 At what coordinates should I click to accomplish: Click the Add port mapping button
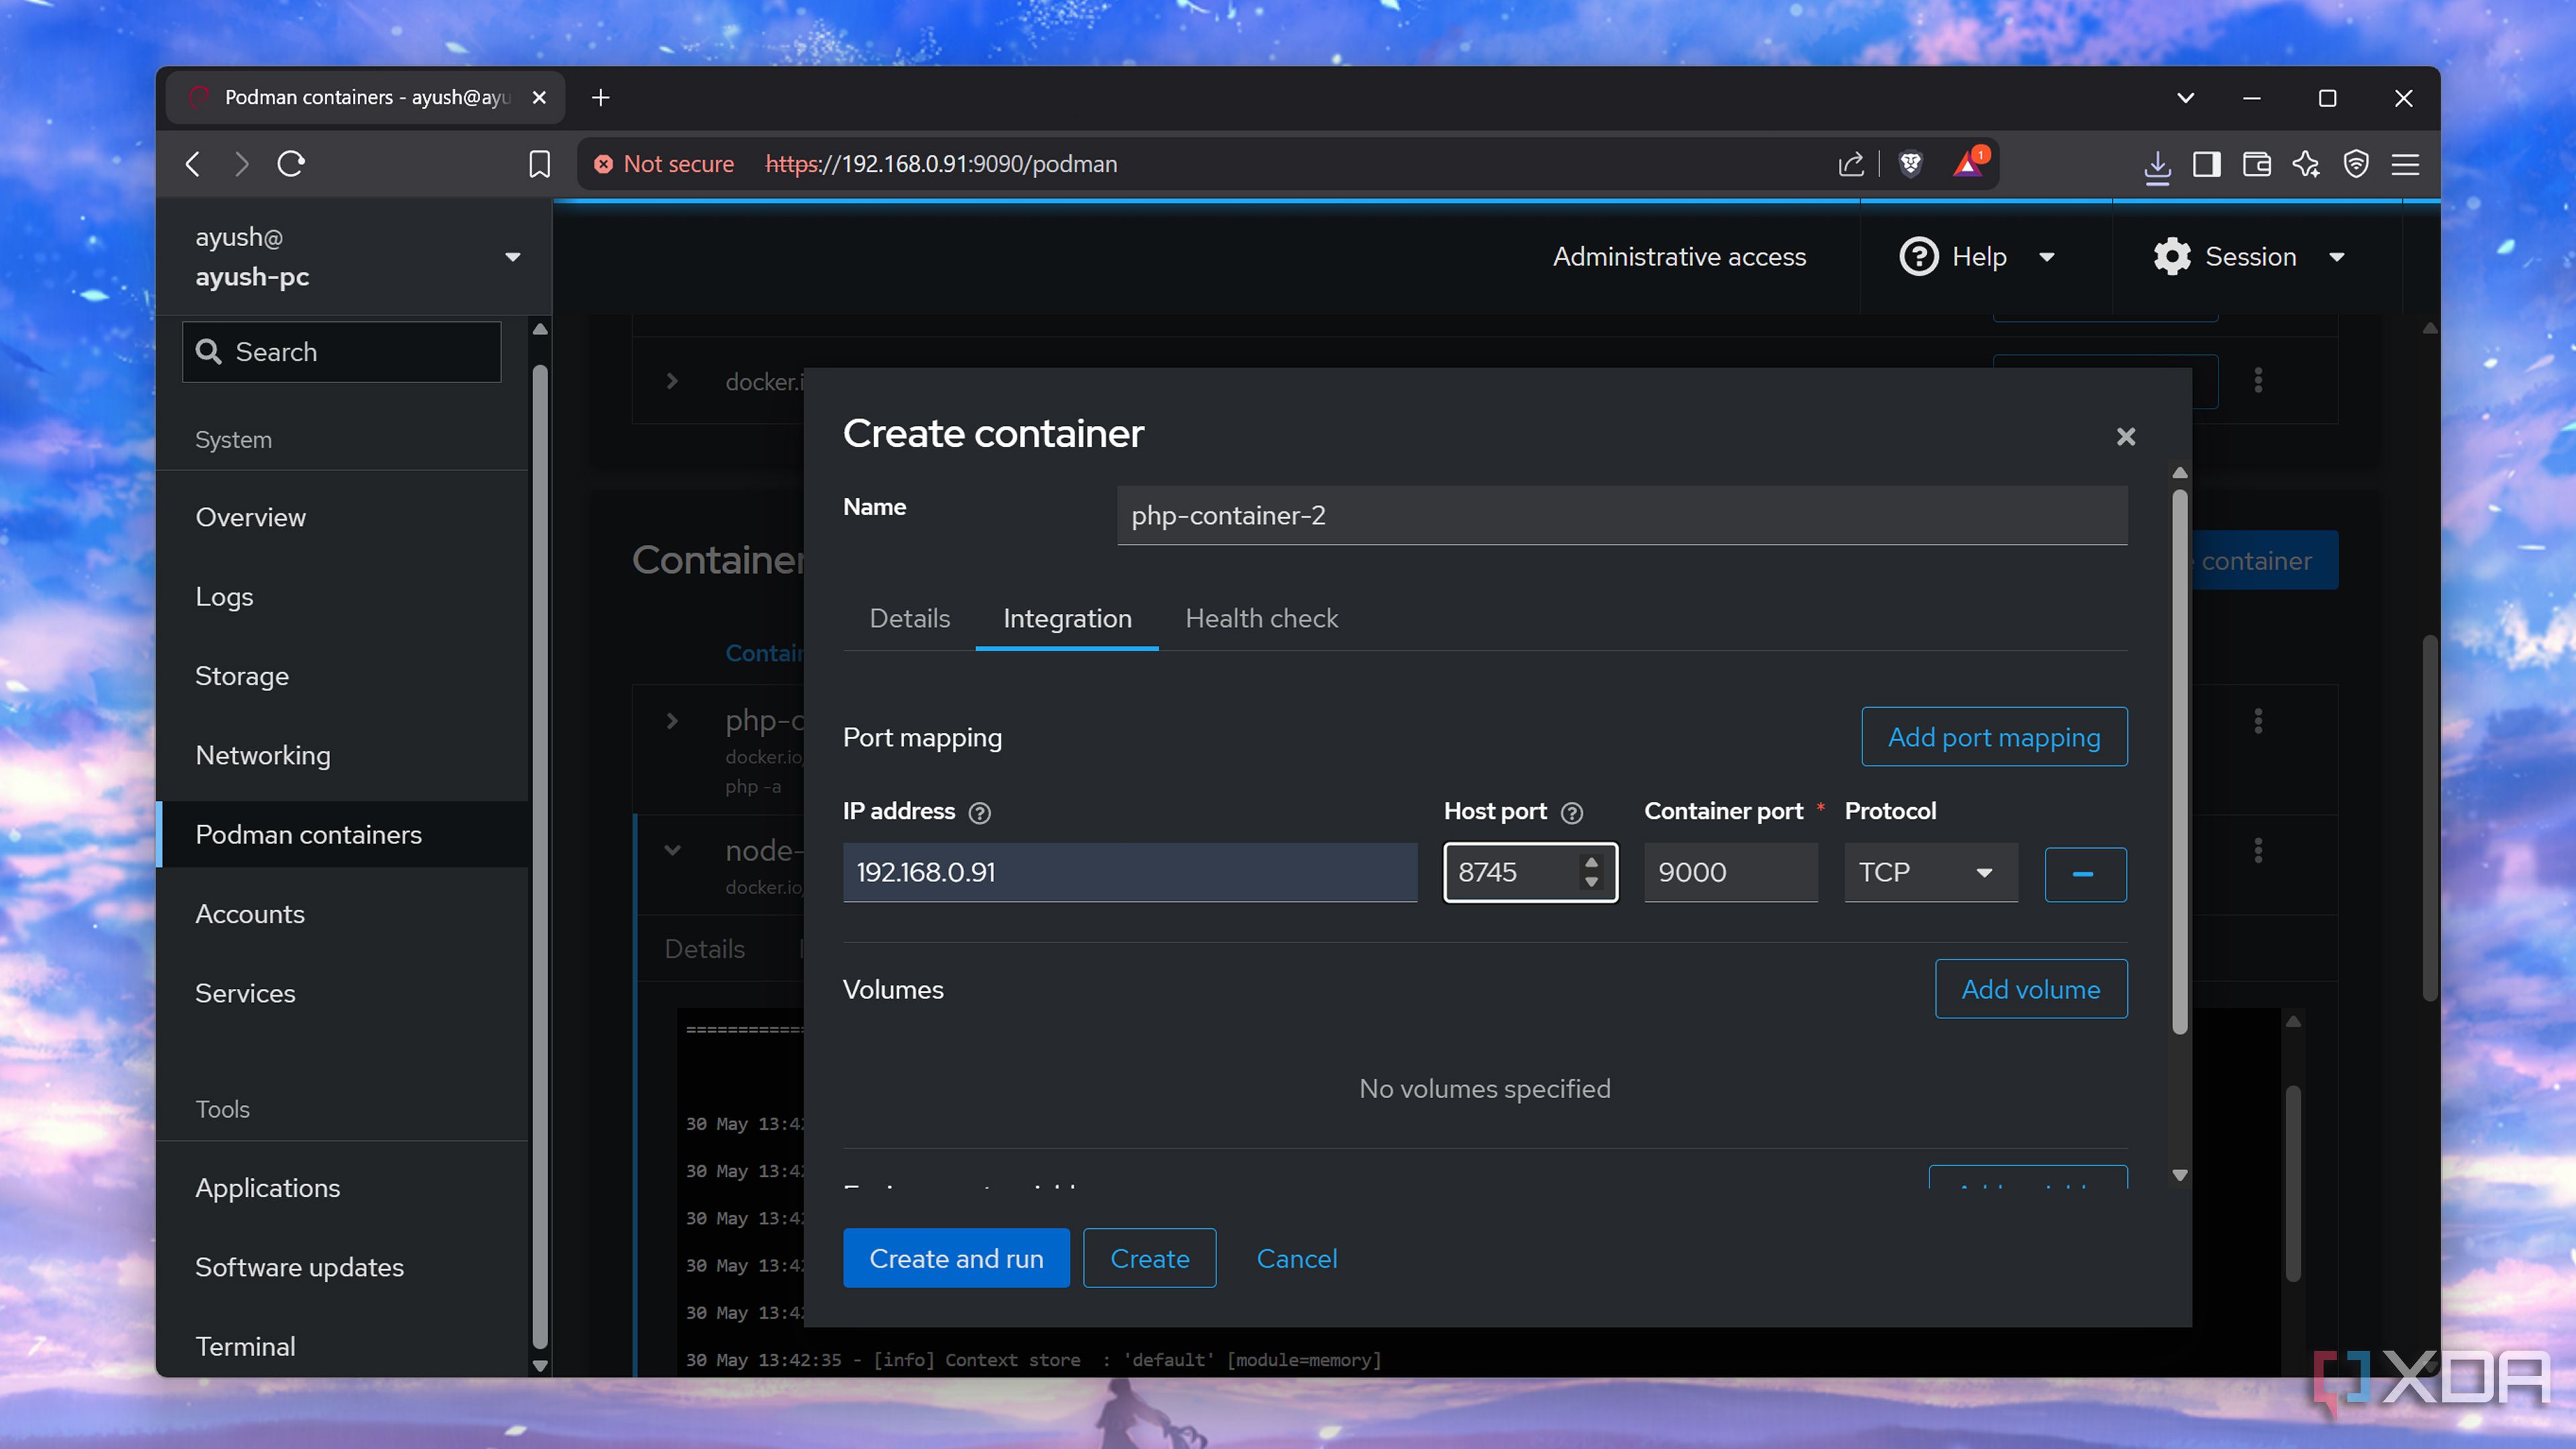[x=1993, y=737]
